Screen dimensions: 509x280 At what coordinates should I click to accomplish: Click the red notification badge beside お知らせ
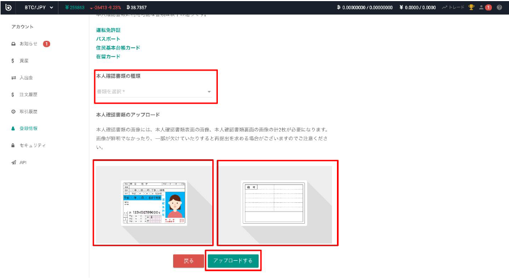(x=46, y=44)
